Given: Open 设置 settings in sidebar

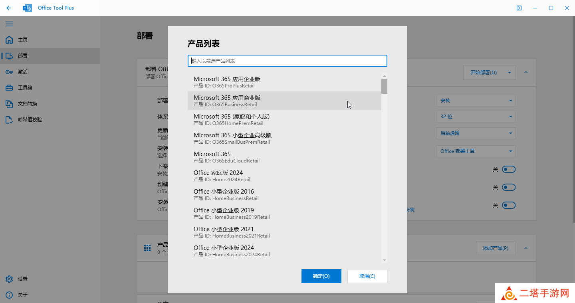Looking at the screenshot, I should click(50, 279).
